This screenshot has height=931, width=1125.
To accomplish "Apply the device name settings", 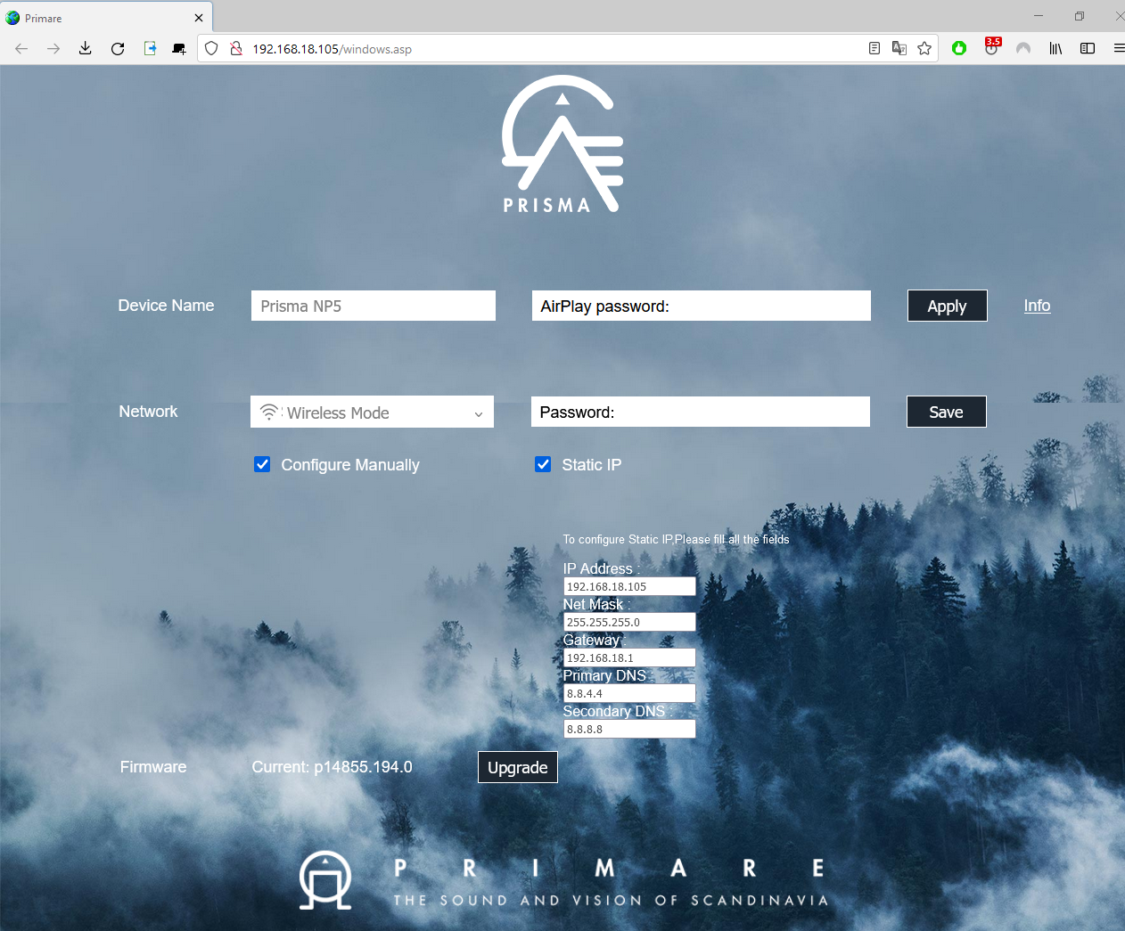I will tap(948, 306).
